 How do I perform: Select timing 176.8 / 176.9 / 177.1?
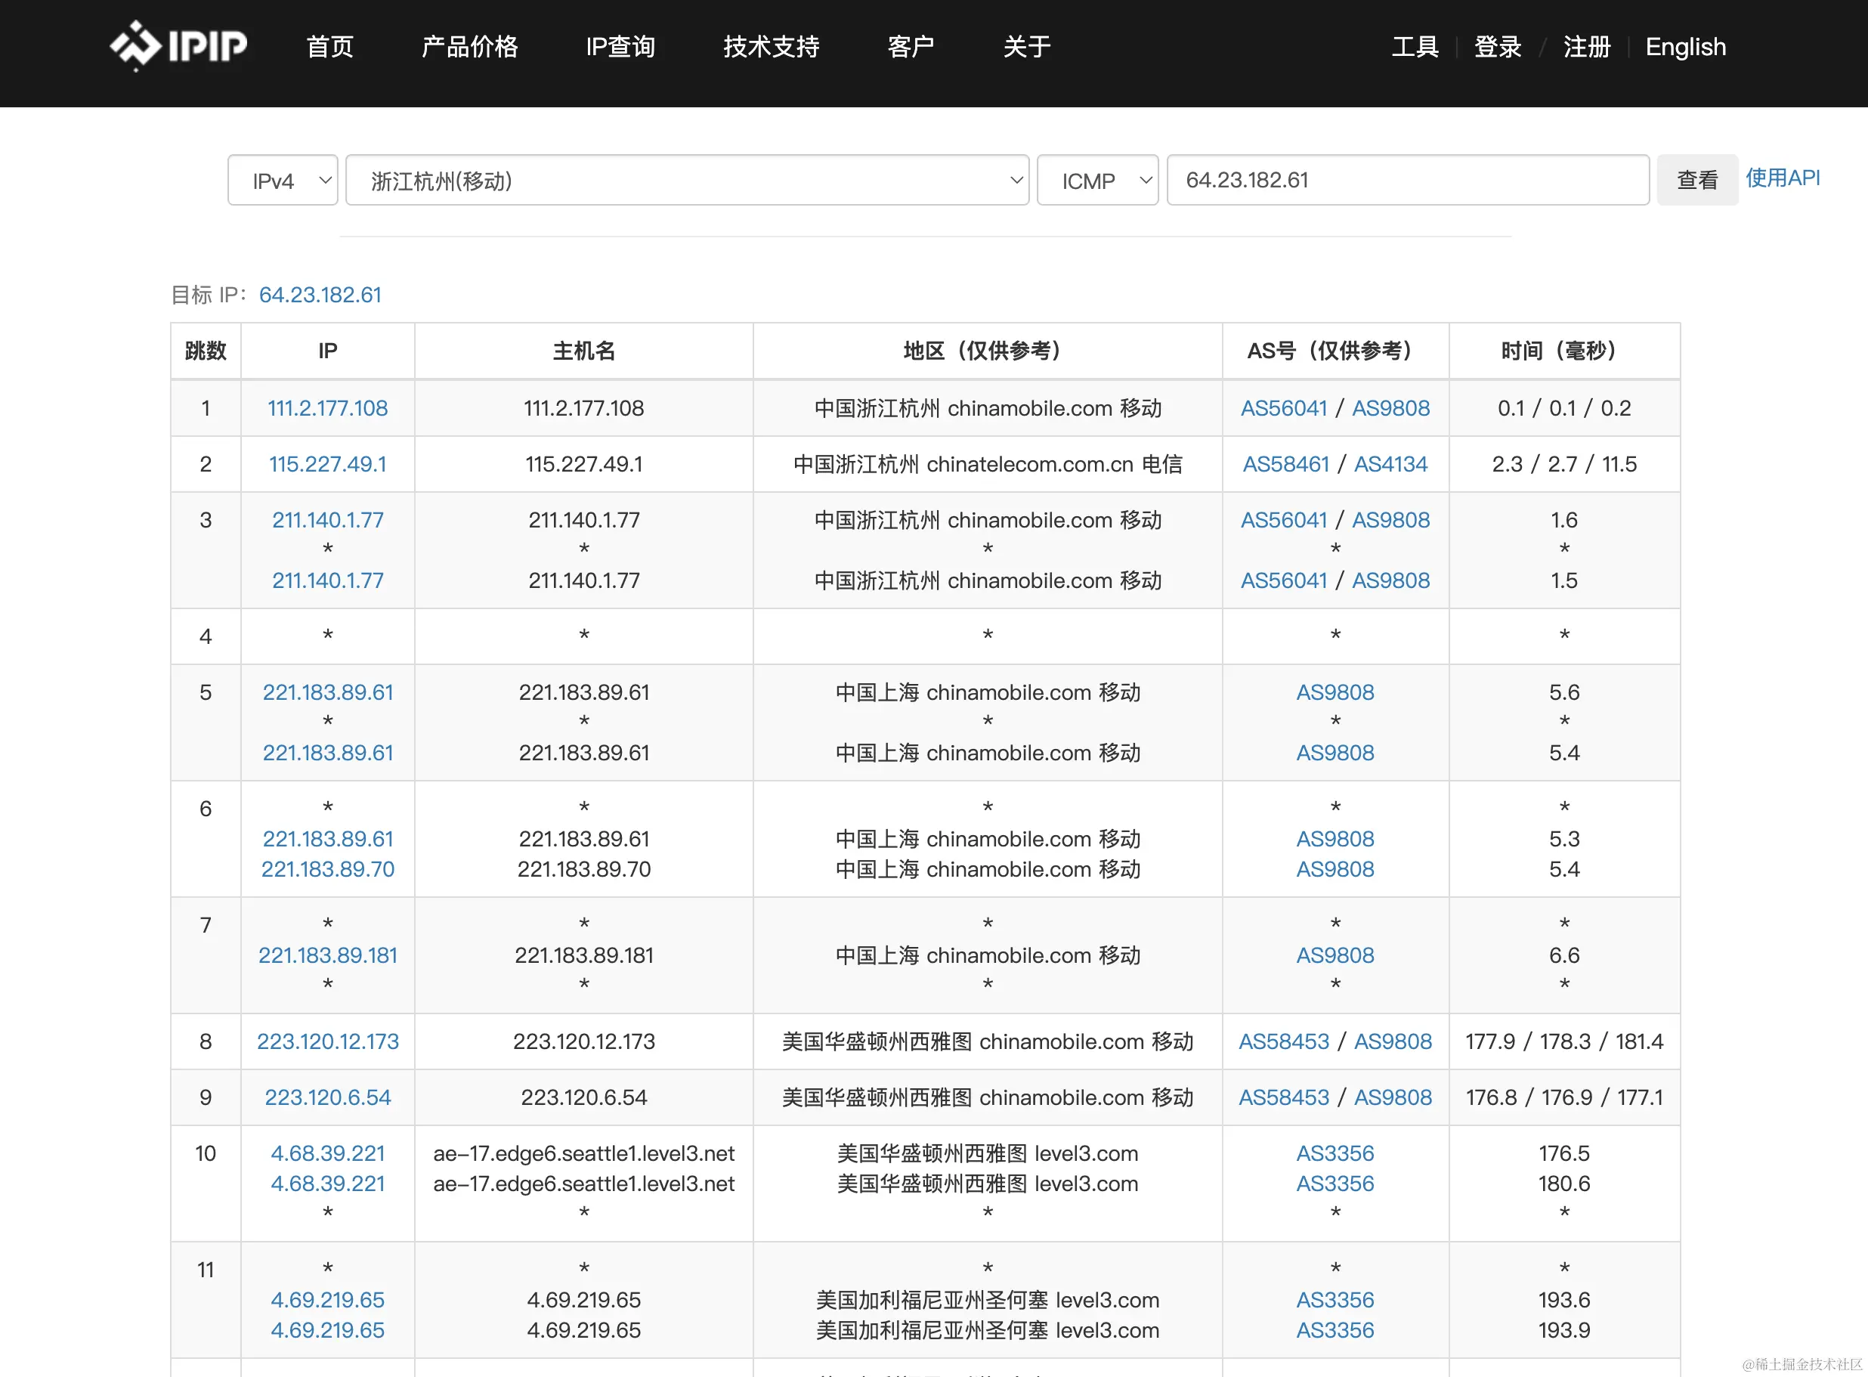click(1564, 1098)
